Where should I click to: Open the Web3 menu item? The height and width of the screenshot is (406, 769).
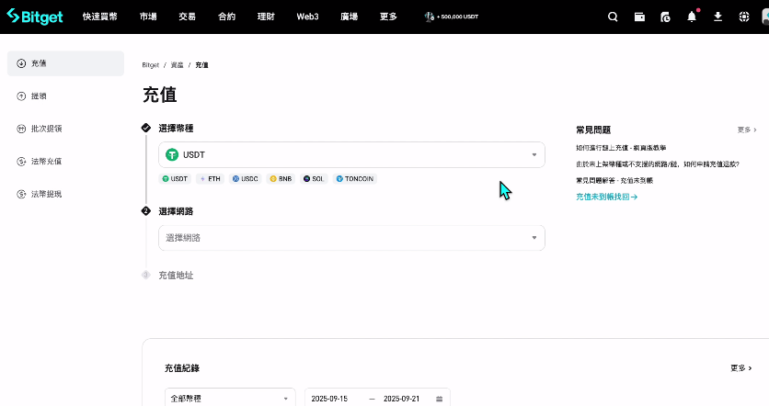click(x=307, y=17)
